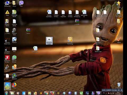Select the highlighted image icon above the Start button
The width and height of the screenshot is (127, 95).
pyautogui.click(x=7, y=86)
